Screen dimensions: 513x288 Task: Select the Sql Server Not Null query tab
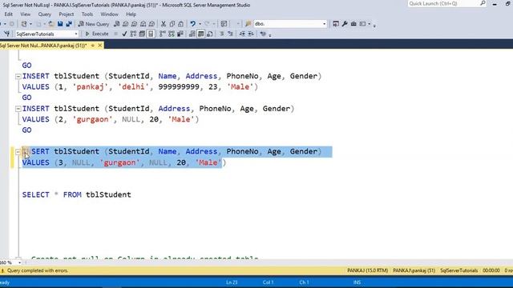pyautogui.click(x=43, y=46)
